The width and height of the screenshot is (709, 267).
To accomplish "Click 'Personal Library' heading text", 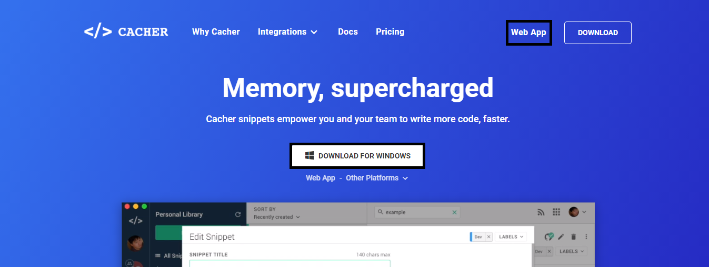I will 179,215.
